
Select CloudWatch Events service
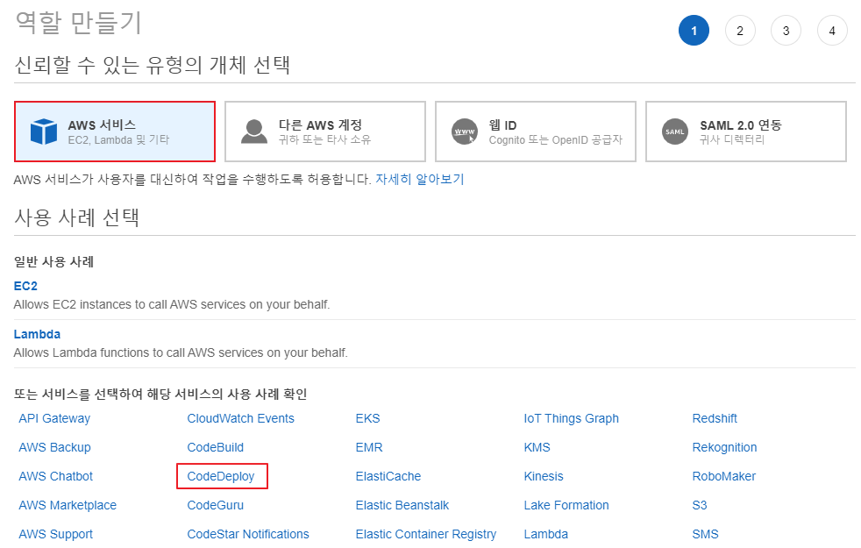(240, 418)
